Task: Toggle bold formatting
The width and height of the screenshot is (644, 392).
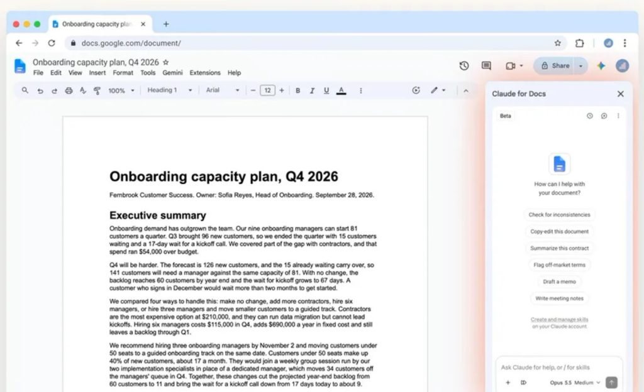Action: 297,90
